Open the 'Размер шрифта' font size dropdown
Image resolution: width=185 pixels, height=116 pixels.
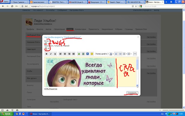pyautogui.click(x=102, y=54)
